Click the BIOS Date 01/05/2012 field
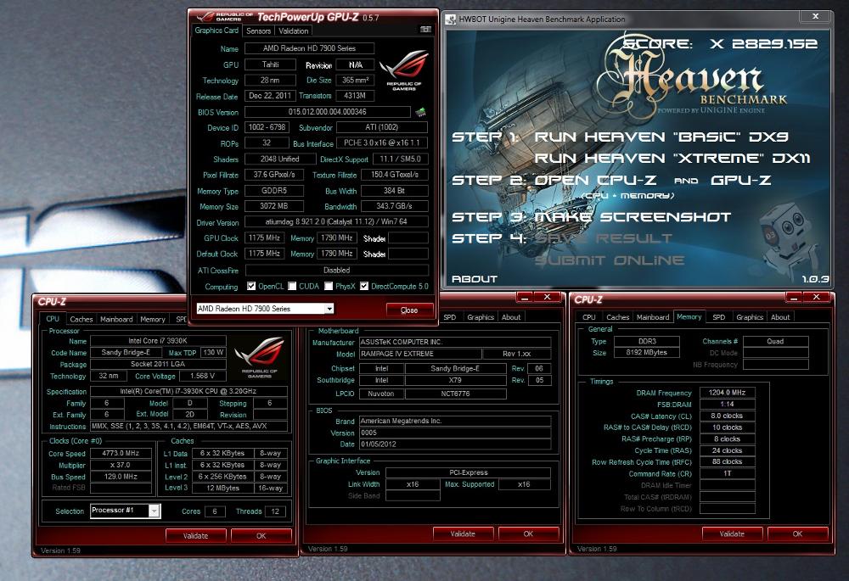This screenshot has width=849, height=581. coord(455,444)
